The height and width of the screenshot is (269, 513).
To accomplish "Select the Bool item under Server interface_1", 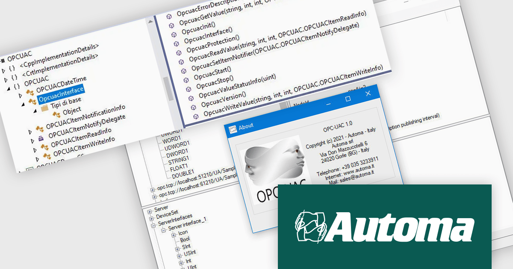I will click(185, 240).
